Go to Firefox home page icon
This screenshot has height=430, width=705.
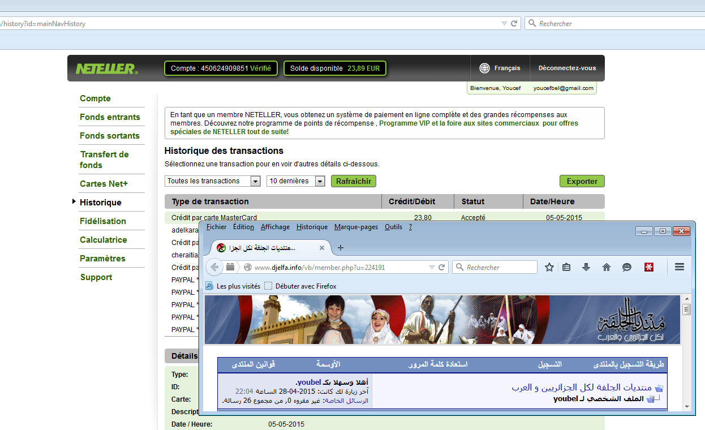607,267
